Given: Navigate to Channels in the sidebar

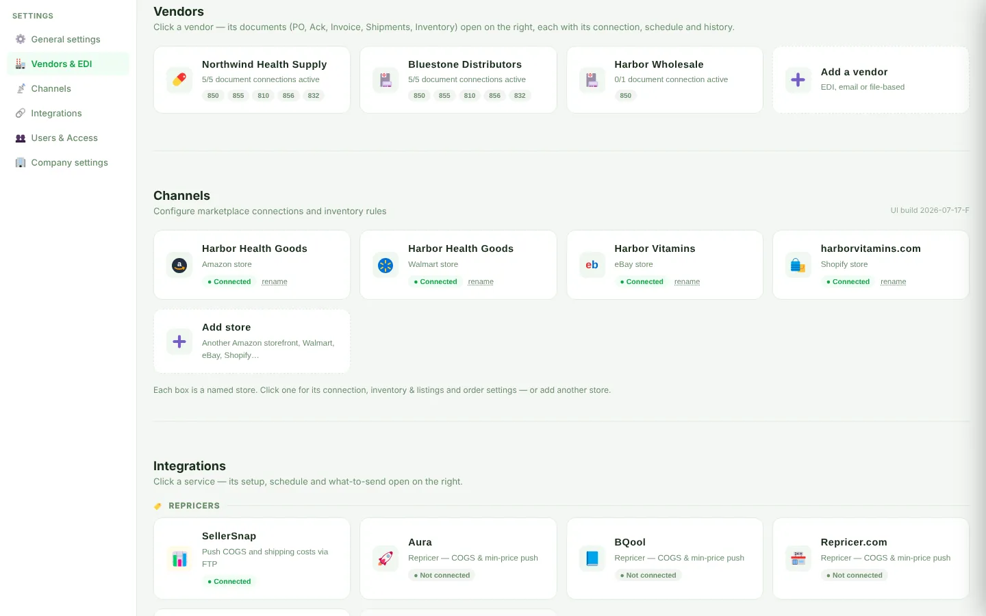Looking at the screenshot, I should 68,88.
